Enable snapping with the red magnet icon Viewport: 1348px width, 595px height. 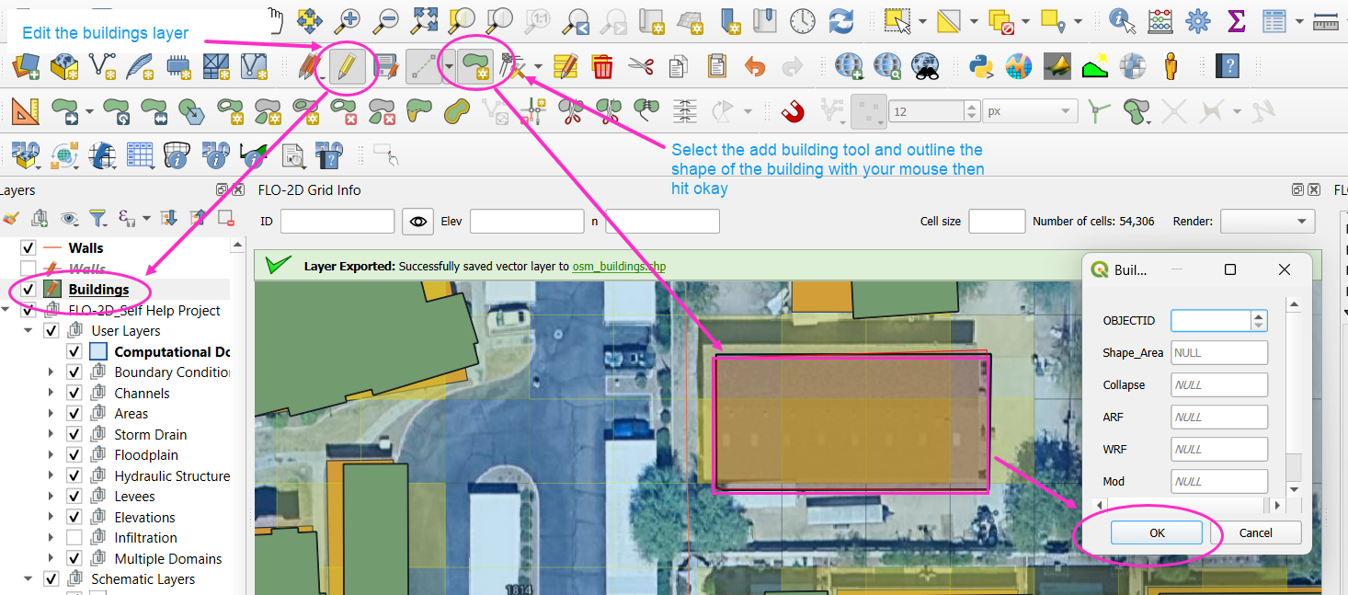792,111
